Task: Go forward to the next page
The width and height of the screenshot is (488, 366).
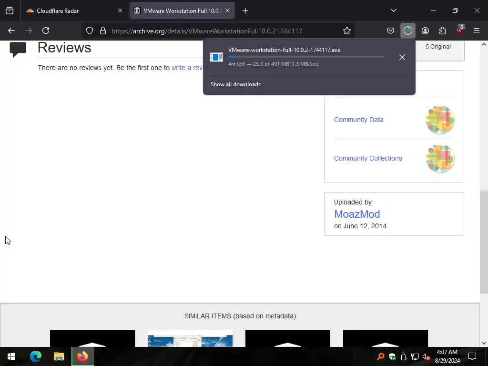Action: [x=29, y=30]
